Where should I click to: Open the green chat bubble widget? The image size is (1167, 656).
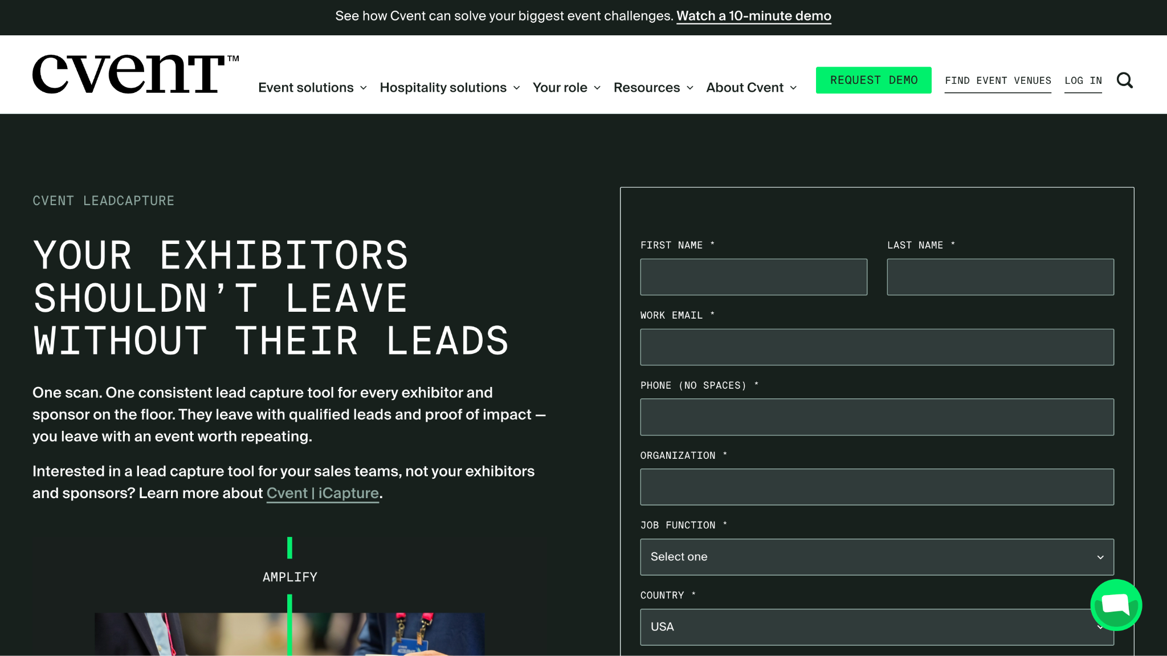coord(1116,605)
